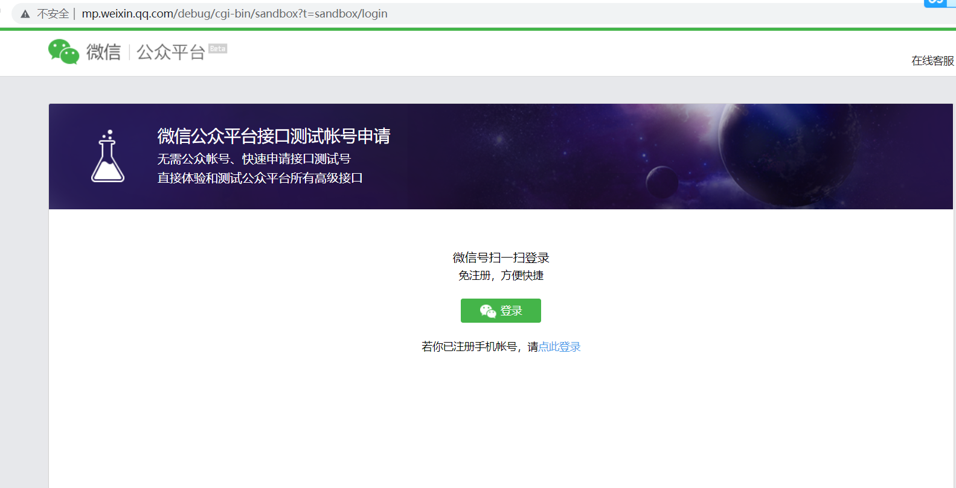
Task: Click the URL address bar
Action: click(x=483, y=13)
